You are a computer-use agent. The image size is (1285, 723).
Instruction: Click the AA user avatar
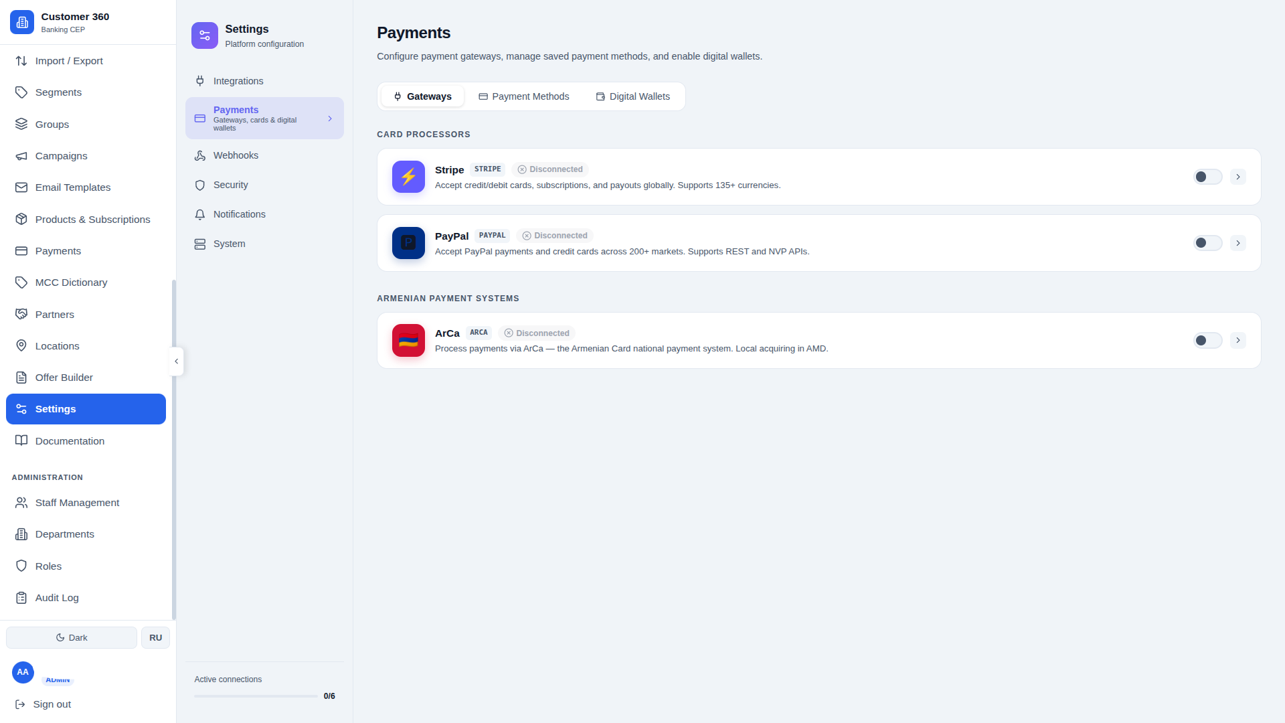click(x=23, y=672)
